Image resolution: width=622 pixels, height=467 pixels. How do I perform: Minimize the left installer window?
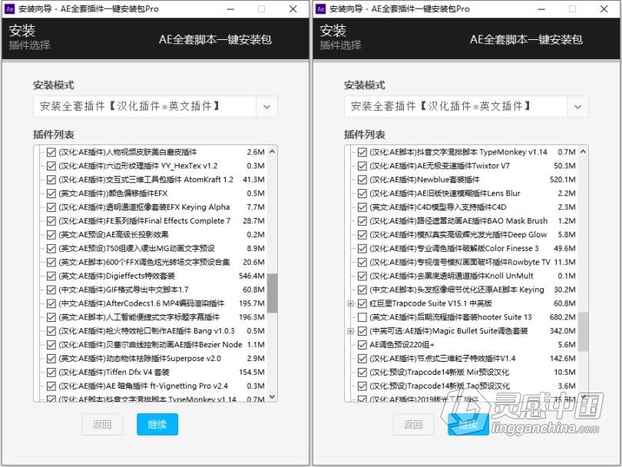tap(230, 8)
